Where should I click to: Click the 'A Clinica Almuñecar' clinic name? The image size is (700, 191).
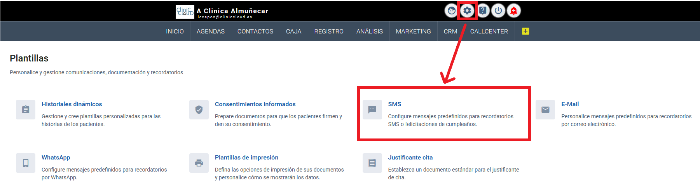[232, 11]
